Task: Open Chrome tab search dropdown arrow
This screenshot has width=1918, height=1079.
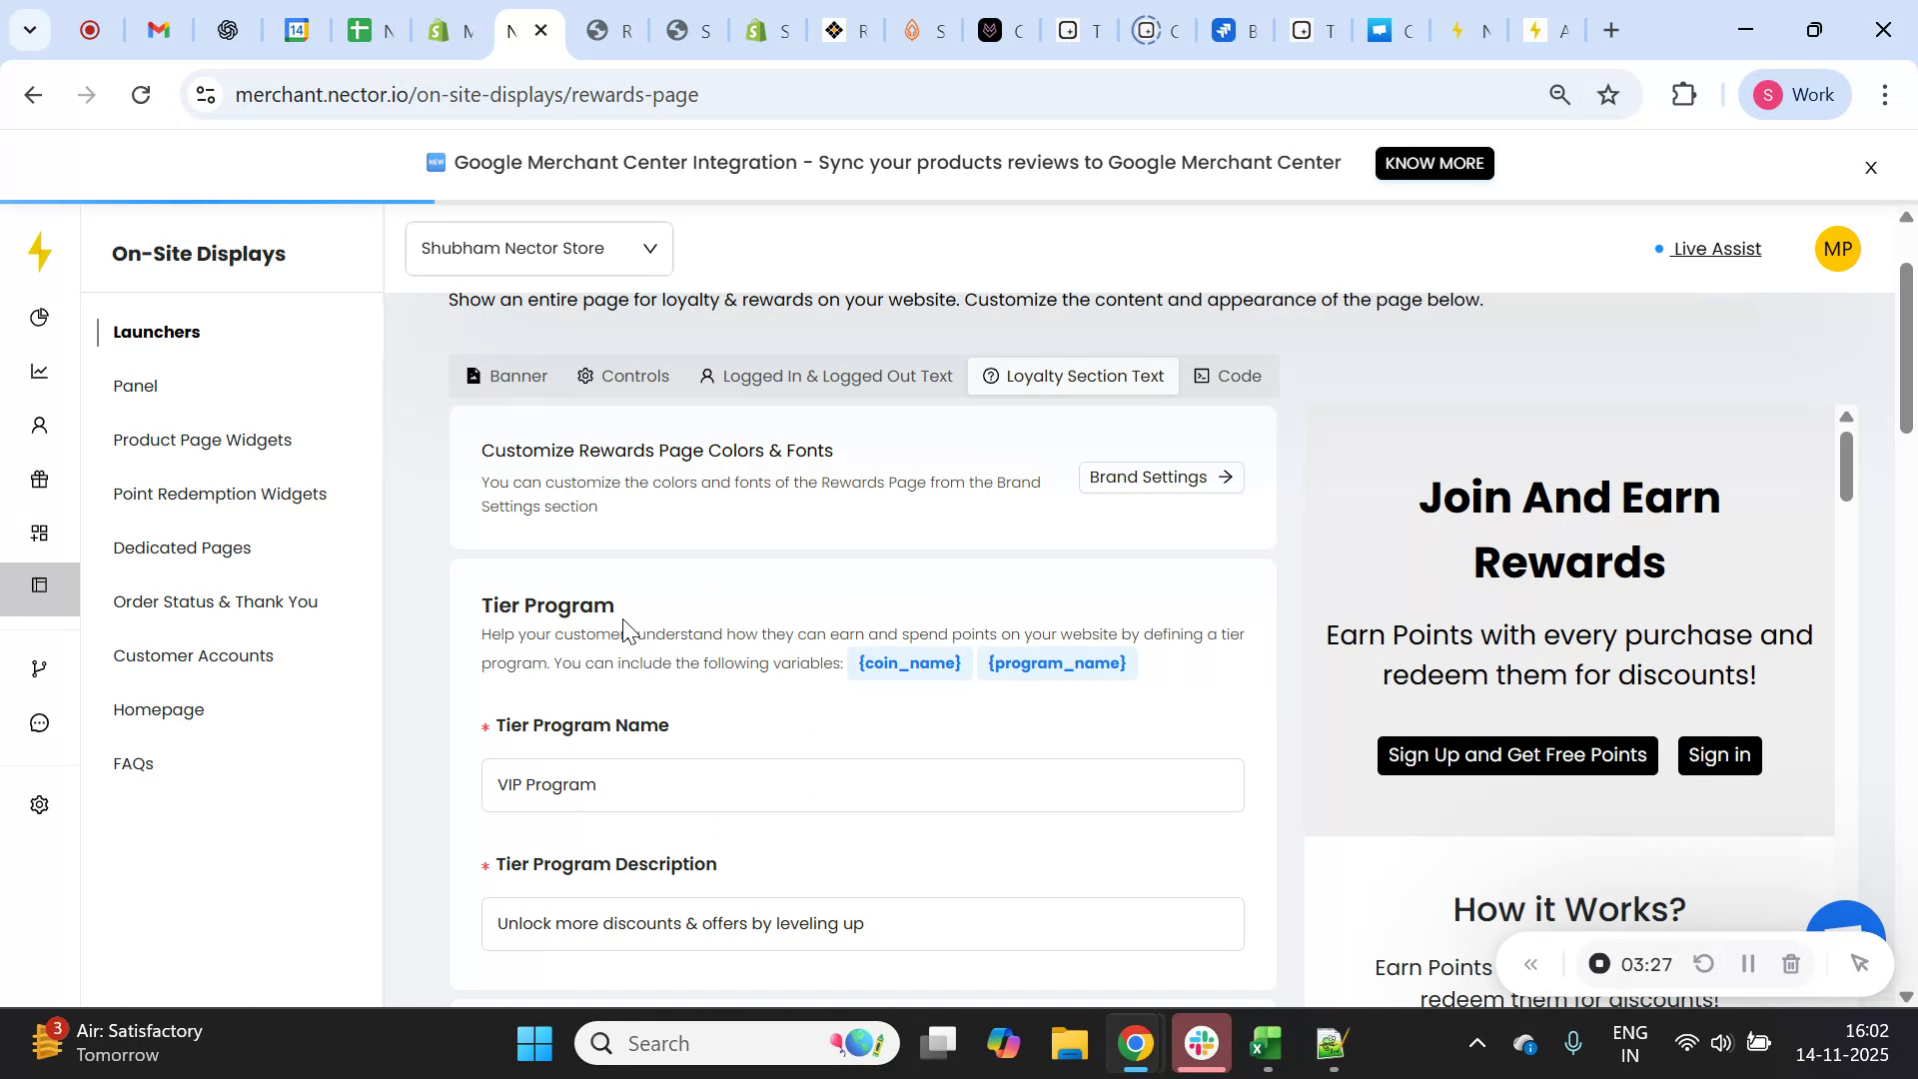Action: pos(29,30)
